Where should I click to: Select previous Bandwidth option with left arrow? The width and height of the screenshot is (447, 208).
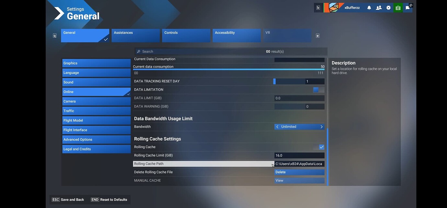[278, 127]
